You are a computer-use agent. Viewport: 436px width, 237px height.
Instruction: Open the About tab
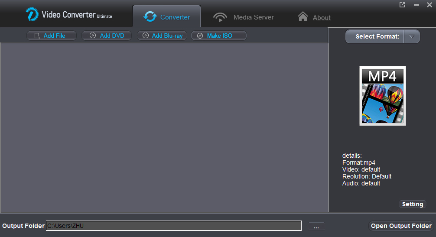pyautogui.click(x=314, y=17)
